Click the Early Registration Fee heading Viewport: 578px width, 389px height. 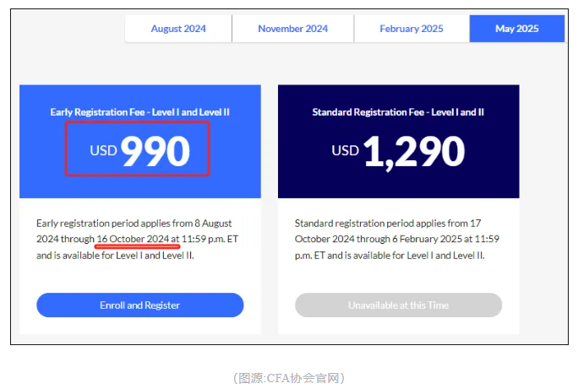pos(140,111)
